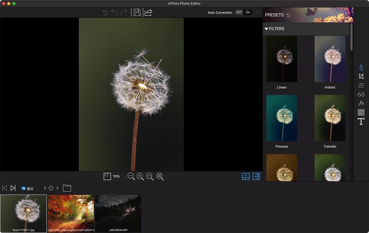The image size is (369, 233).
Task: Turn Auto Correction On
Action: (x=248, y=12)
